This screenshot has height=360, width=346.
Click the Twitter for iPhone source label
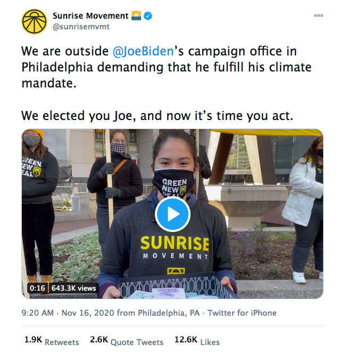click(242, 313)
